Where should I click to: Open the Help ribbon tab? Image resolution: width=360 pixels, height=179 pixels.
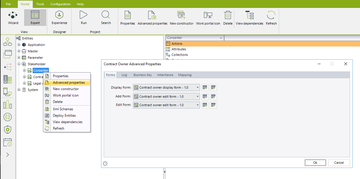(80, 4)
